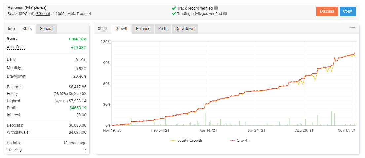Click the 20.46% drawdown value
Screen dimensions: 365x158
(80, 76)
